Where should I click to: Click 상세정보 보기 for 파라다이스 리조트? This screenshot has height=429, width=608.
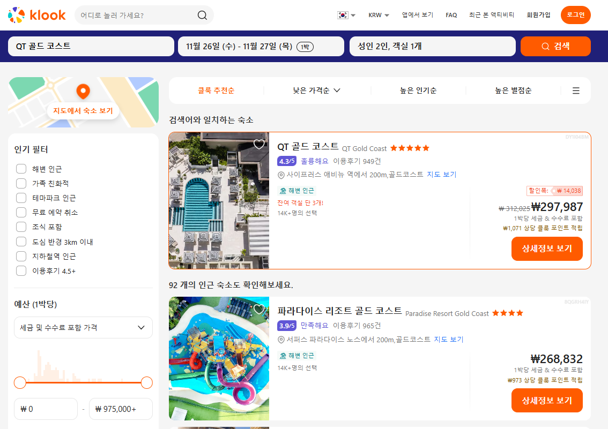point(547,401)
